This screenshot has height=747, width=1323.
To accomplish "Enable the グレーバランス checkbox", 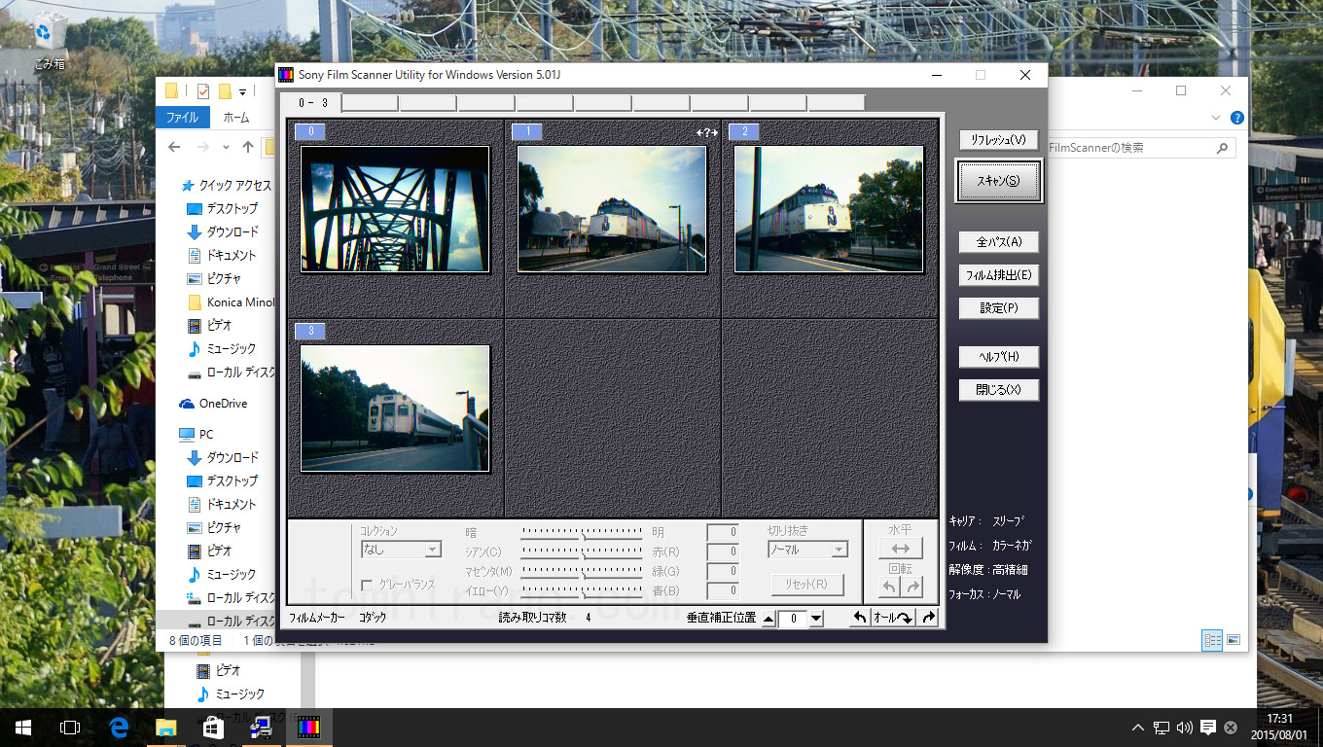I will point(367,585).
